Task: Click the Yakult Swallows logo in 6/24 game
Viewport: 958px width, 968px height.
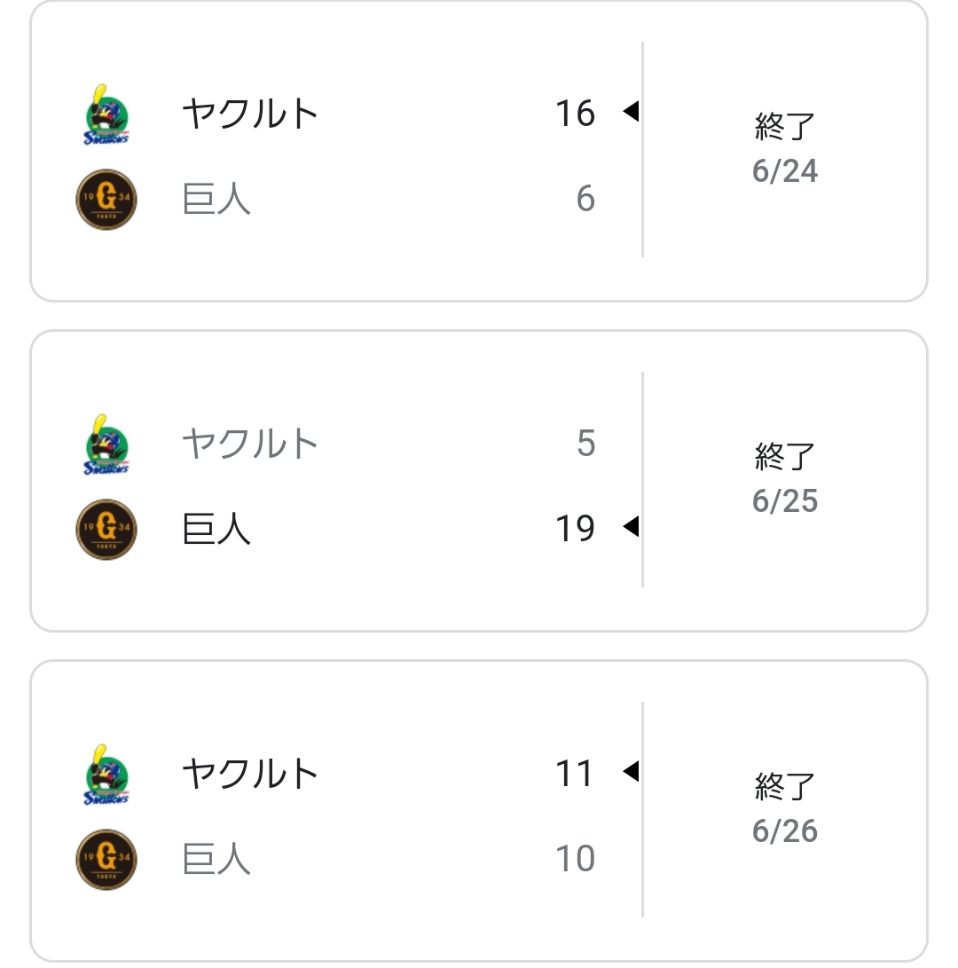Action: click(x=106, y=114)
